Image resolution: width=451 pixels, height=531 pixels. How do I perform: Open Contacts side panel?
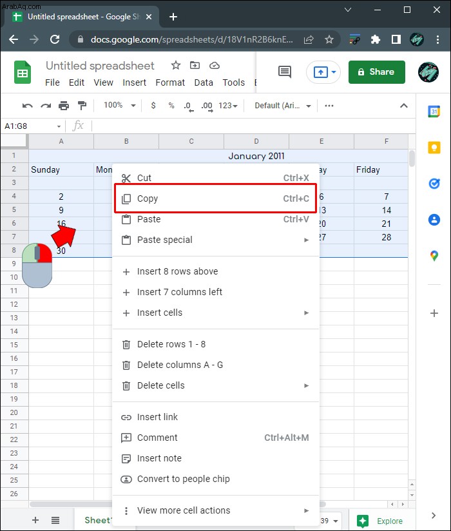click(x=434, y=220)
